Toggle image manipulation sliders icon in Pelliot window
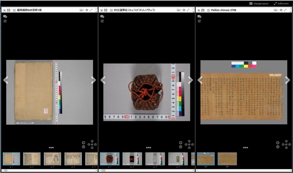 [x=199, y=21]
